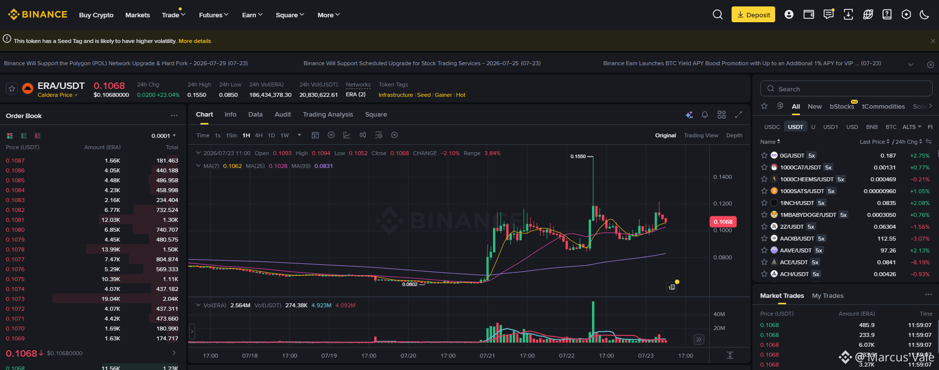This screenshot has height=370, width=939.
Task: Switch to My Trades tab
Action: (x=828, y=295)
